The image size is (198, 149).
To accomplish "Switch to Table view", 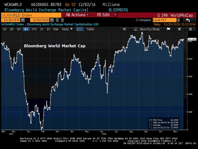I will [x=90, y=29].
